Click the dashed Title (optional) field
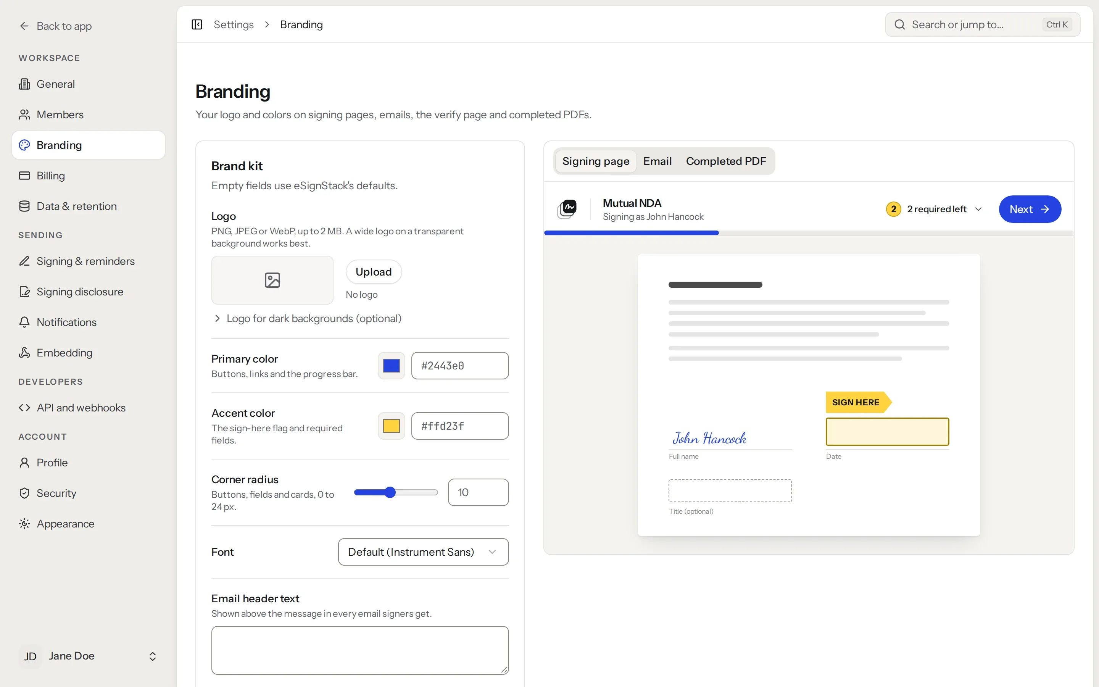1099x687 pixels. coord(730,491)
